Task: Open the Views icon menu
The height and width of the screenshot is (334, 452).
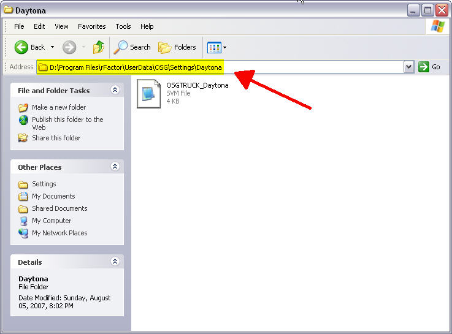Action: pos(214,48)
